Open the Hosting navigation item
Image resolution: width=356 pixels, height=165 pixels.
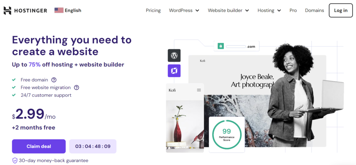(x=266, y=10)
